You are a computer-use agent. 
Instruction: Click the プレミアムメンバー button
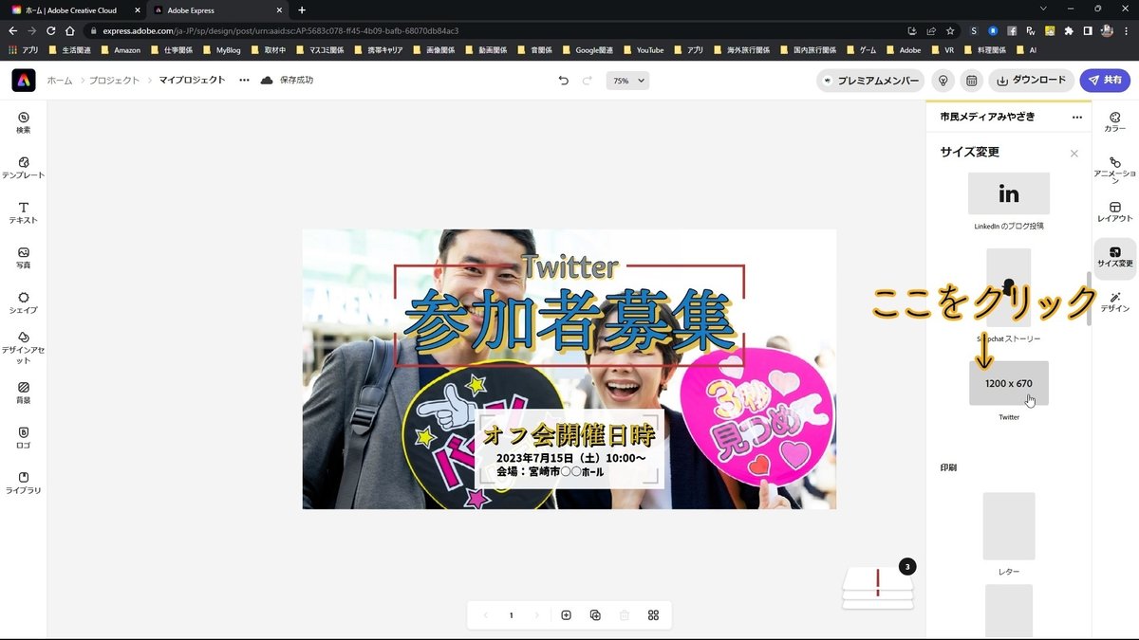(x=870, y=81)
